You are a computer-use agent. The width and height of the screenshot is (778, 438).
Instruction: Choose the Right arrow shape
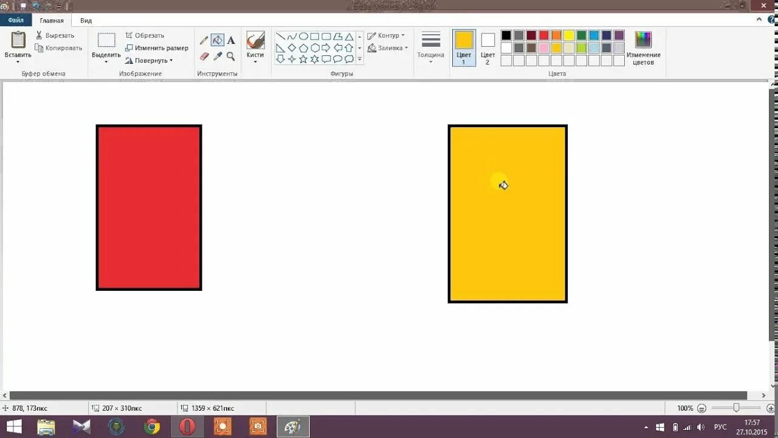[x=326, y=47]
